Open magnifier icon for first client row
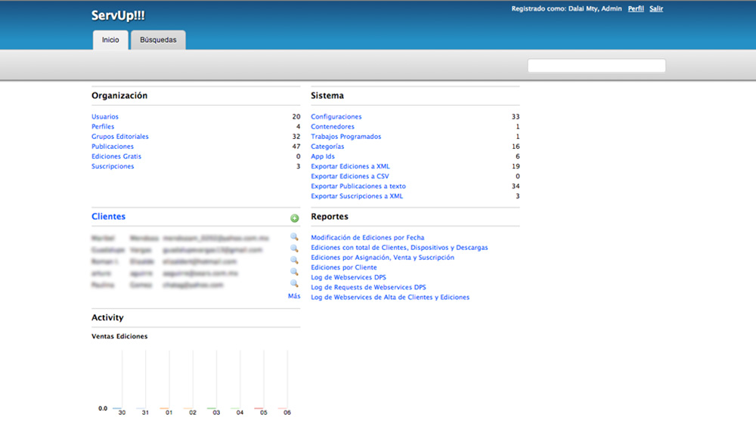Viewport: 756px width, 423px height. (x=294, y=237)
